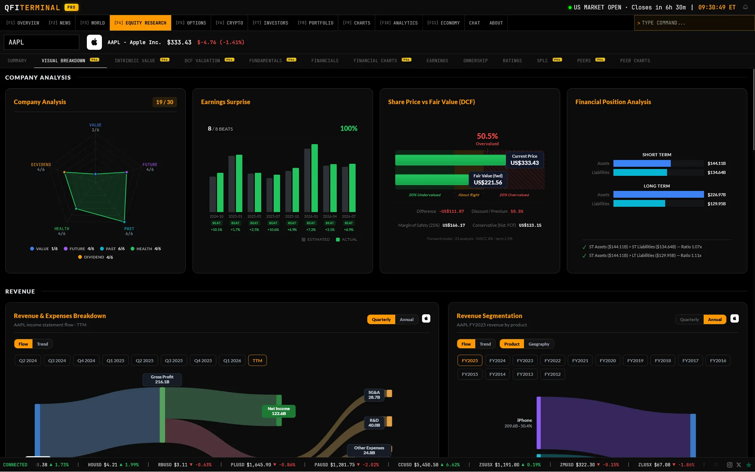This screenshot has height=472, width=755.
Task: Click the page vertical scrollbar
Action: pos(753,109)
